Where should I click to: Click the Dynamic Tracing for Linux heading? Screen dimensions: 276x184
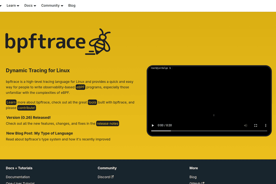coord(38,71)
